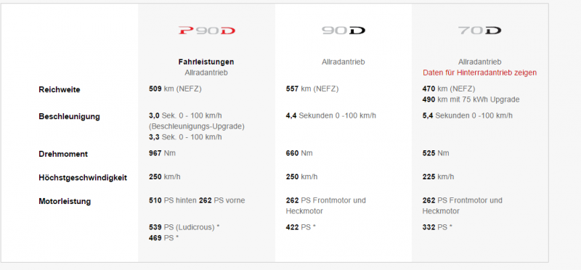This screenshot has height=270, width=581.
Task: Click the 70D model logo
Action: point(479,30)
